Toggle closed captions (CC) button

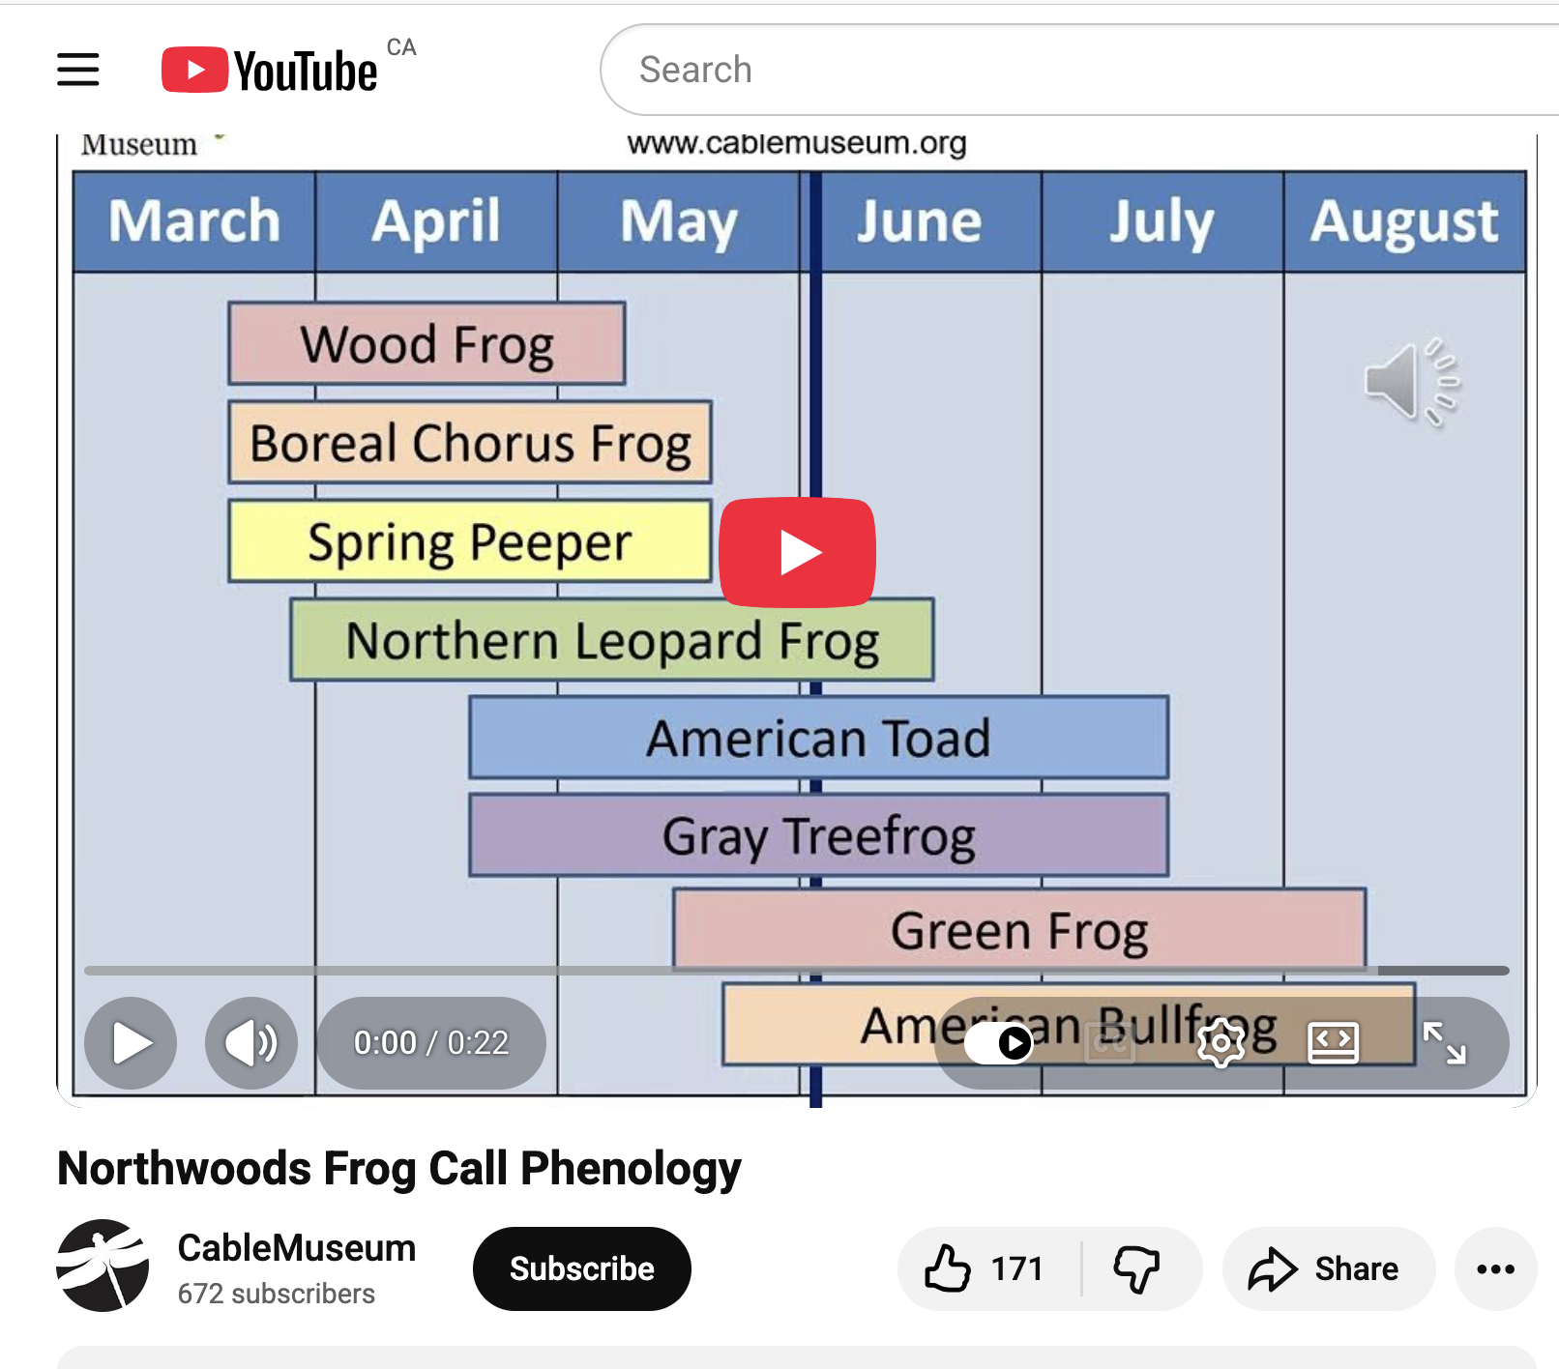(x=1110, y=1043)
